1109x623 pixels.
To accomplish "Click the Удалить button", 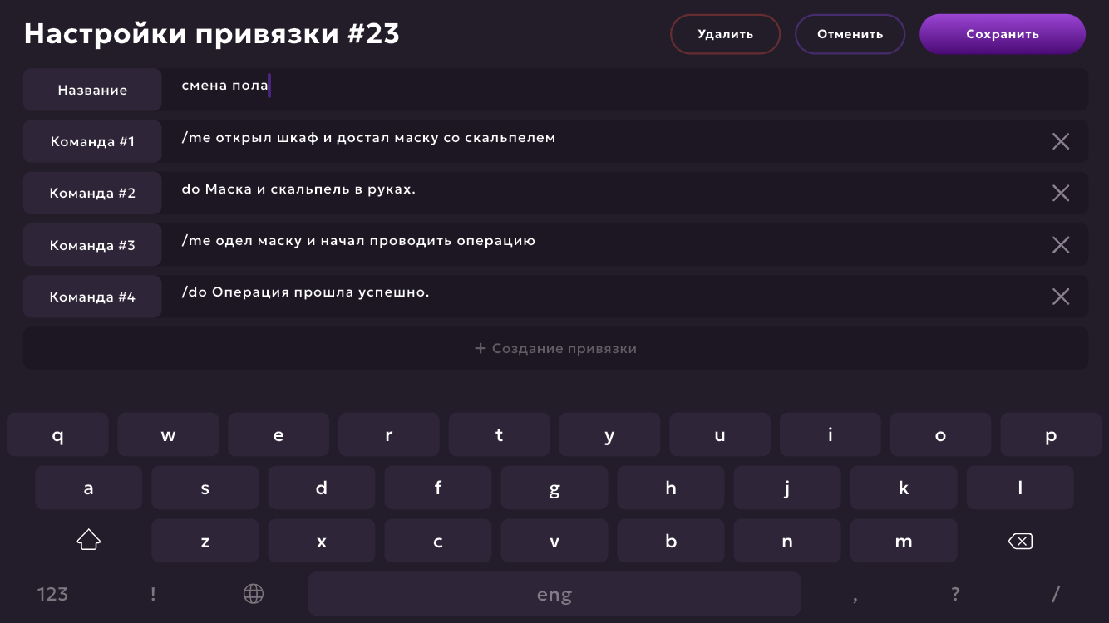I will (x=725, y=34).
